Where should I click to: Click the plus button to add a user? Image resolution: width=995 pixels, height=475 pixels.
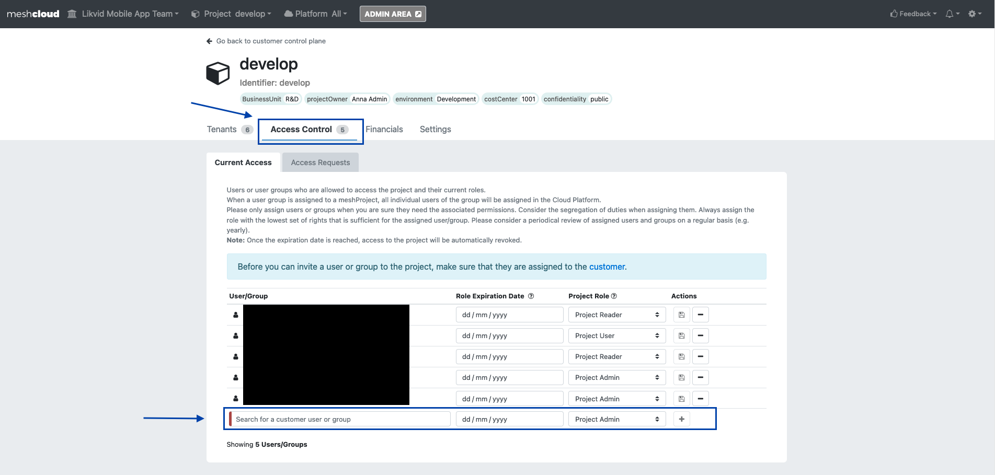(x=681, y=419)
